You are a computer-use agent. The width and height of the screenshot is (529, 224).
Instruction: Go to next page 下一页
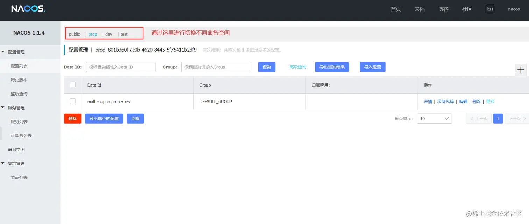point(517,119)
